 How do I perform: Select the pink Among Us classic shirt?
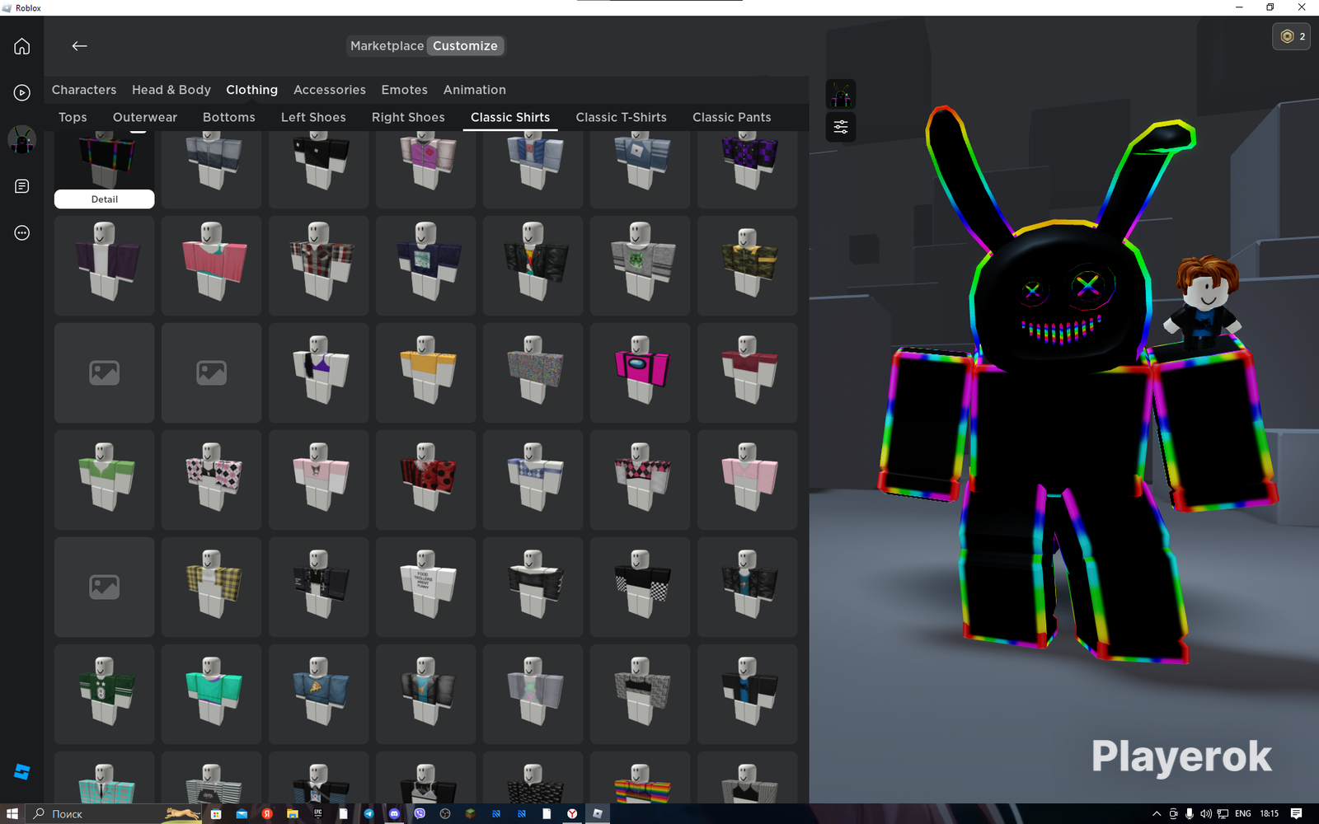[x=641, y=372]
